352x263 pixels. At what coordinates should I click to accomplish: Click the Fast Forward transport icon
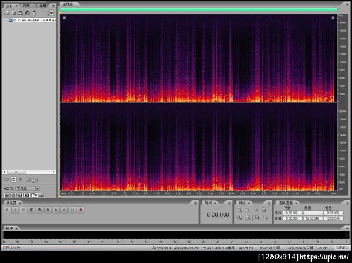point(64,210)
